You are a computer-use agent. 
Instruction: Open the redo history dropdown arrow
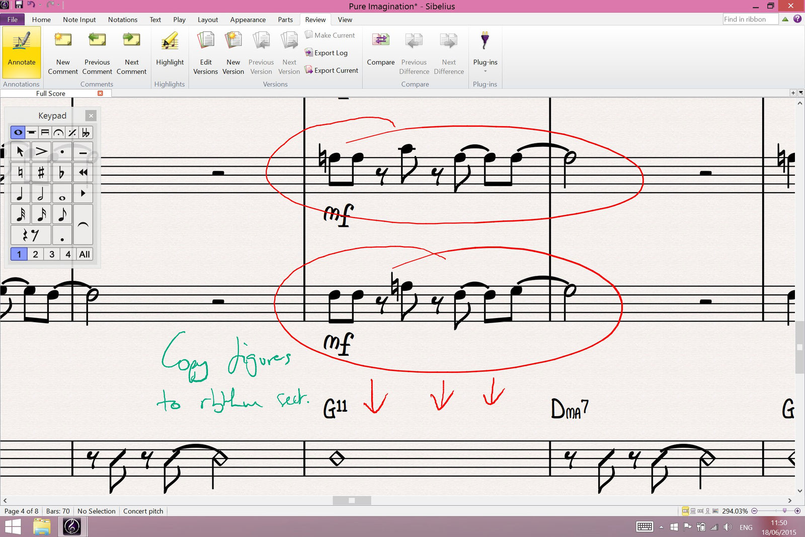pos(58,5)
